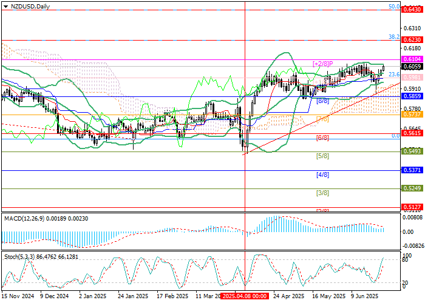Click the 50.0 Fibonacci level label
The image size is (425, 303).
coord(393,7)
